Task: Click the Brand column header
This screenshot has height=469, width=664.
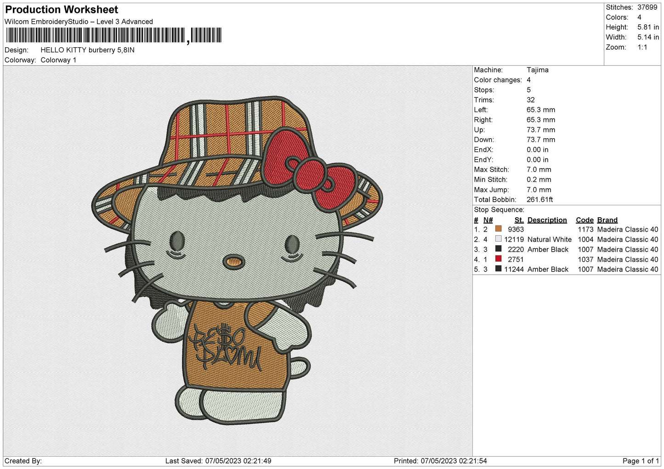Action: point(607,220)
